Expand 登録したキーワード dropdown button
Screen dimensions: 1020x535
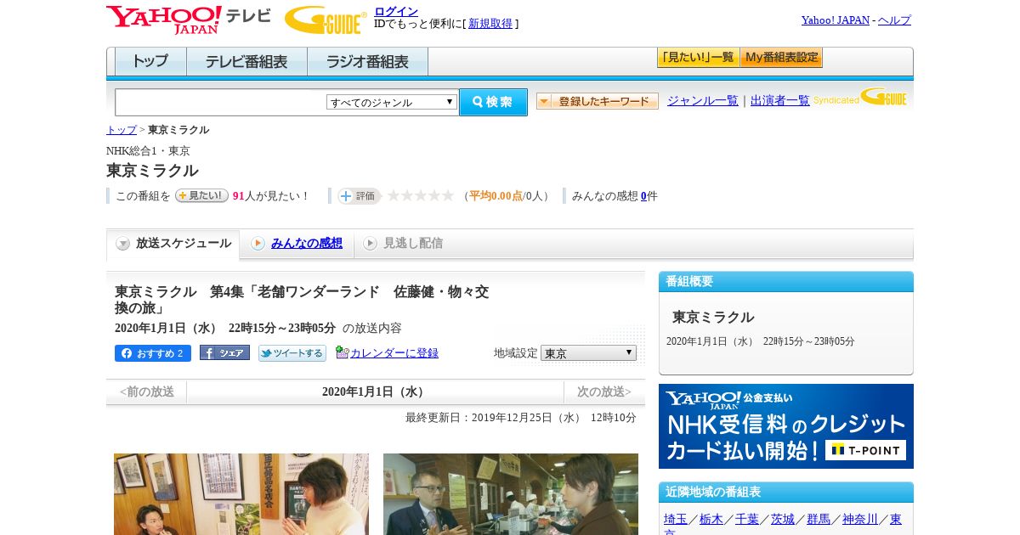click(598, 101)
